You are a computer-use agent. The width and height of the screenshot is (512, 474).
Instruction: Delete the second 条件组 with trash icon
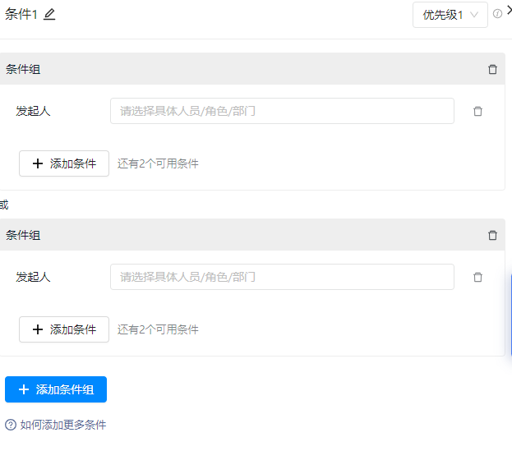point(492,235)
